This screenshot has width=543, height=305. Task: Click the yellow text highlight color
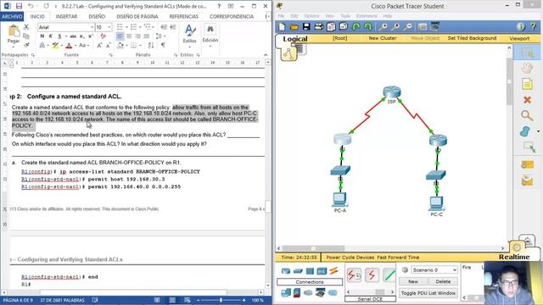coord(55,45)
